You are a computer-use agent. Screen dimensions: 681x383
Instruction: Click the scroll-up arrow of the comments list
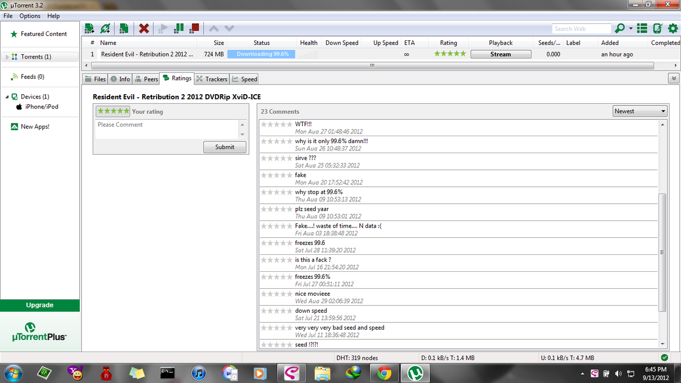(x=662, y=124)
